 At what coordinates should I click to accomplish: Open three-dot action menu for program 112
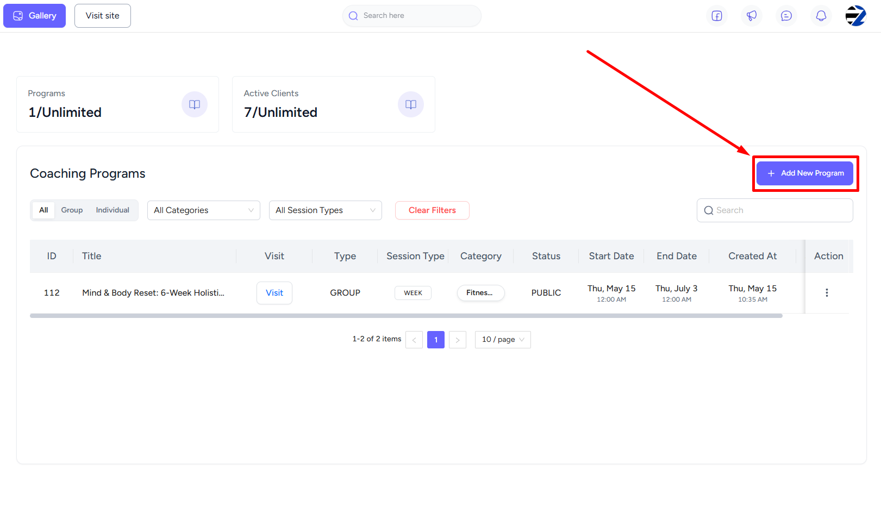click(827, 292)
